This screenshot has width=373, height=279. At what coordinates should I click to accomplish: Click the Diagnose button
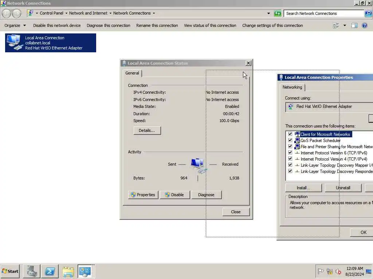coord(206,195)
